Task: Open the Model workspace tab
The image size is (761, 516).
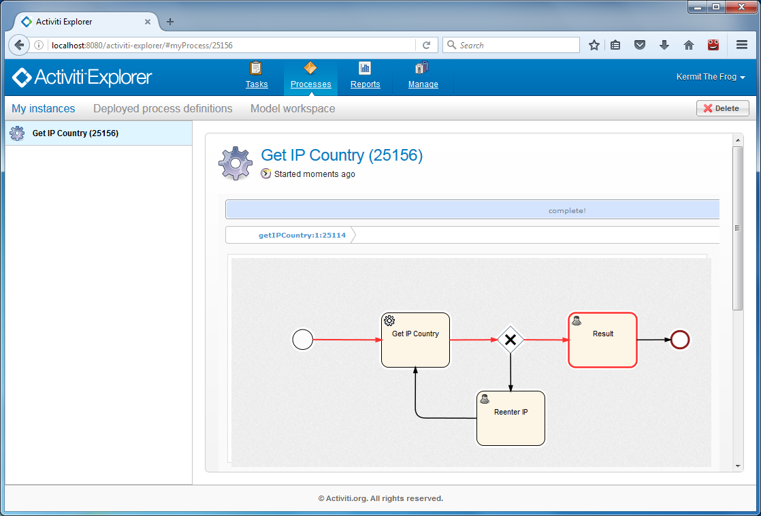Action: point(293,109)
